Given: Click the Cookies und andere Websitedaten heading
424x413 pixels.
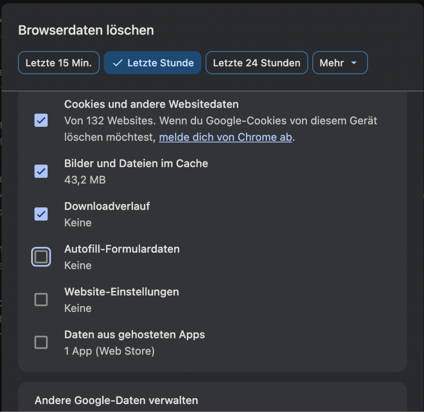Looking at the screenshot, I should (151, 104).
